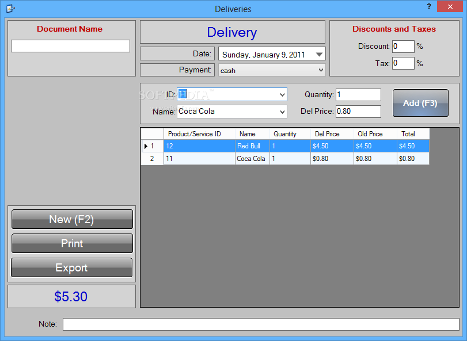Click the Del Price input field
The image size is (467, 341).
coord(358,112)
